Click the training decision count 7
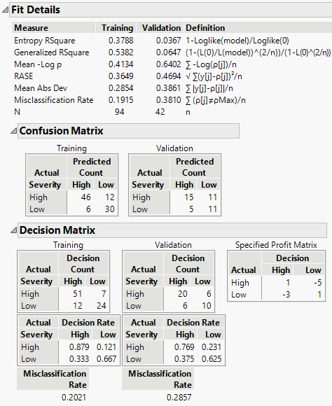Viewport: 332px width, 406px height. (x=104, y=294)
